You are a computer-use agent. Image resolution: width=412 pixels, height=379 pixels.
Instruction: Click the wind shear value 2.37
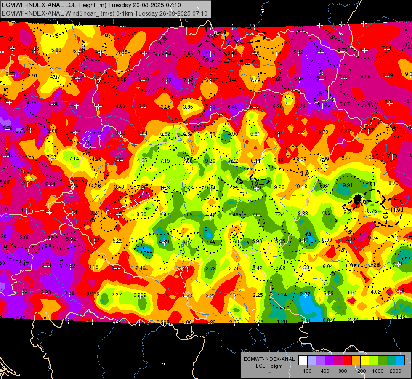coord(117,295)
